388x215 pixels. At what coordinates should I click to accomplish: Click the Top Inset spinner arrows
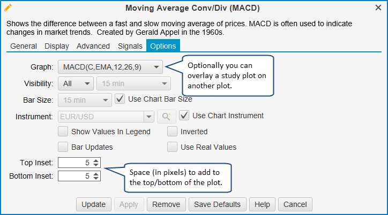(96, 163)
